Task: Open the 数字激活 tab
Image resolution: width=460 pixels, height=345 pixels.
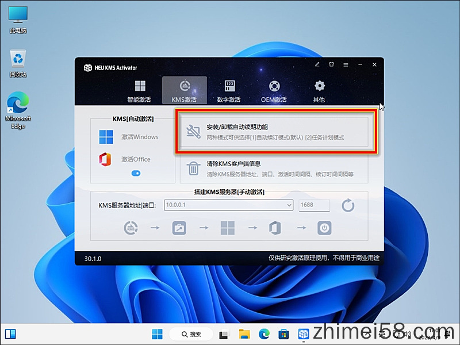Action: tap(229, 91)
